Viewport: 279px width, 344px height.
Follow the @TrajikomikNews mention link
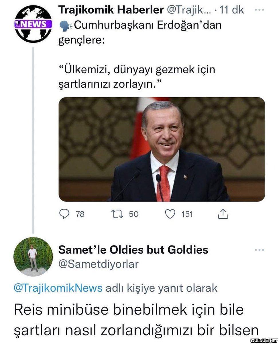tap(58, 288)
